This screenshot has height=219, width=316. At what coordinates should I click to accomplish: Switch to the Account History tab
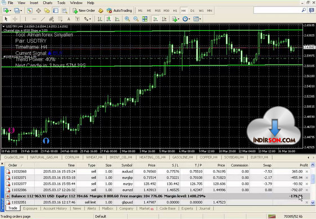coord(55,208)
